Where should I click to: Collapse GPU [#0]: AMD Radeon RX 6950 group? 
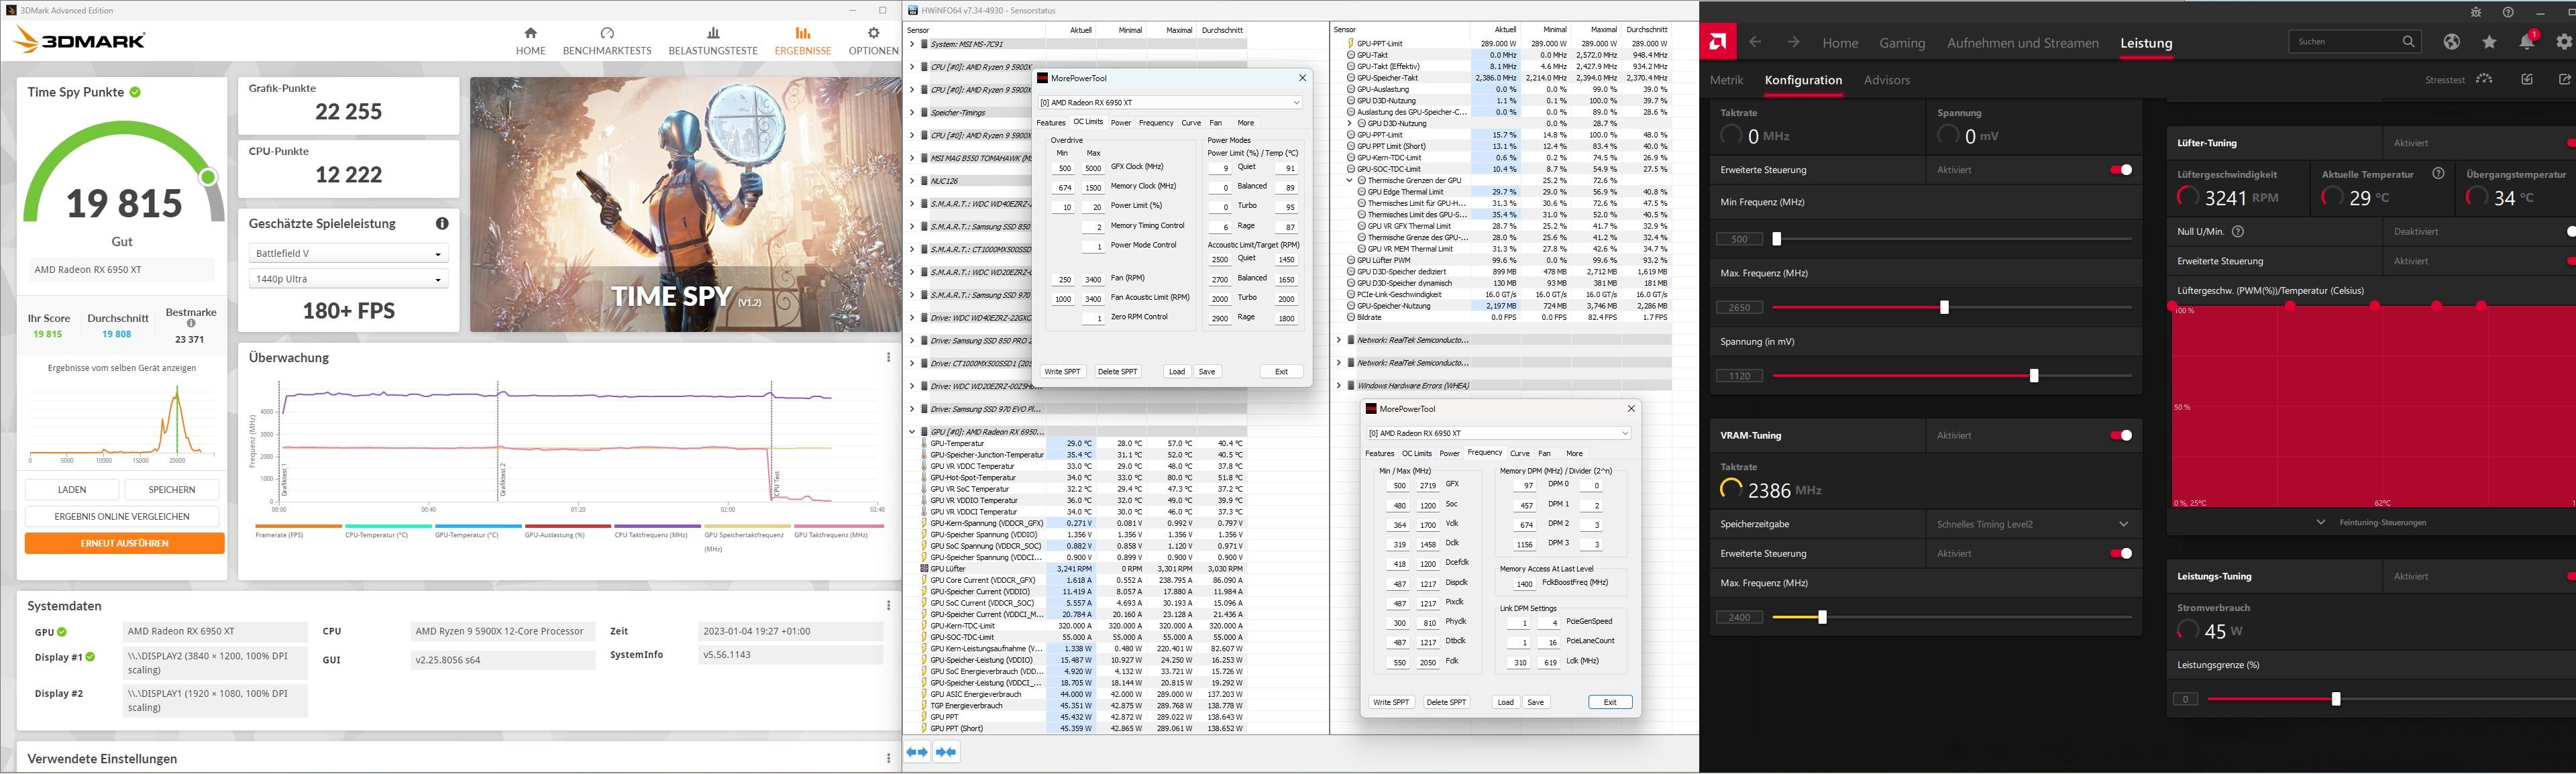912,432
